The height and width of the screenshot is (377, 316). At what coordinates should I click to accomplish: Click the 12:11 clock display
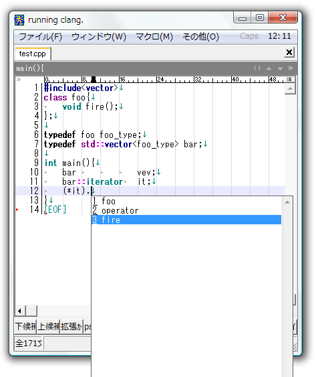pos(279,36)
